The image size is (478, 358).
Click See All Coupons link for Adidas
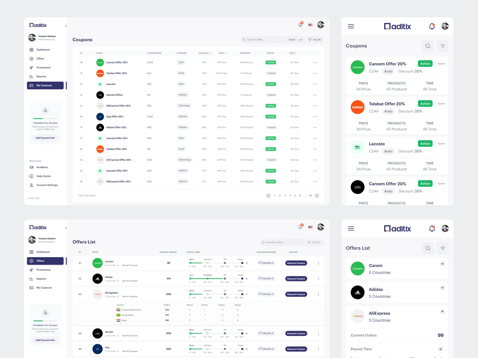tap(130, 281)
